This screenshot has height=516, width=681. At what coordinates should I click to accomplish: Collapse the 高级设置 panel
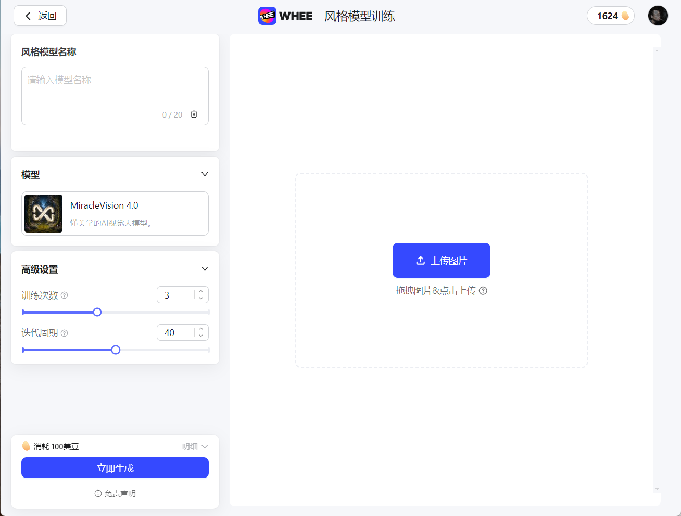[204, 269]
